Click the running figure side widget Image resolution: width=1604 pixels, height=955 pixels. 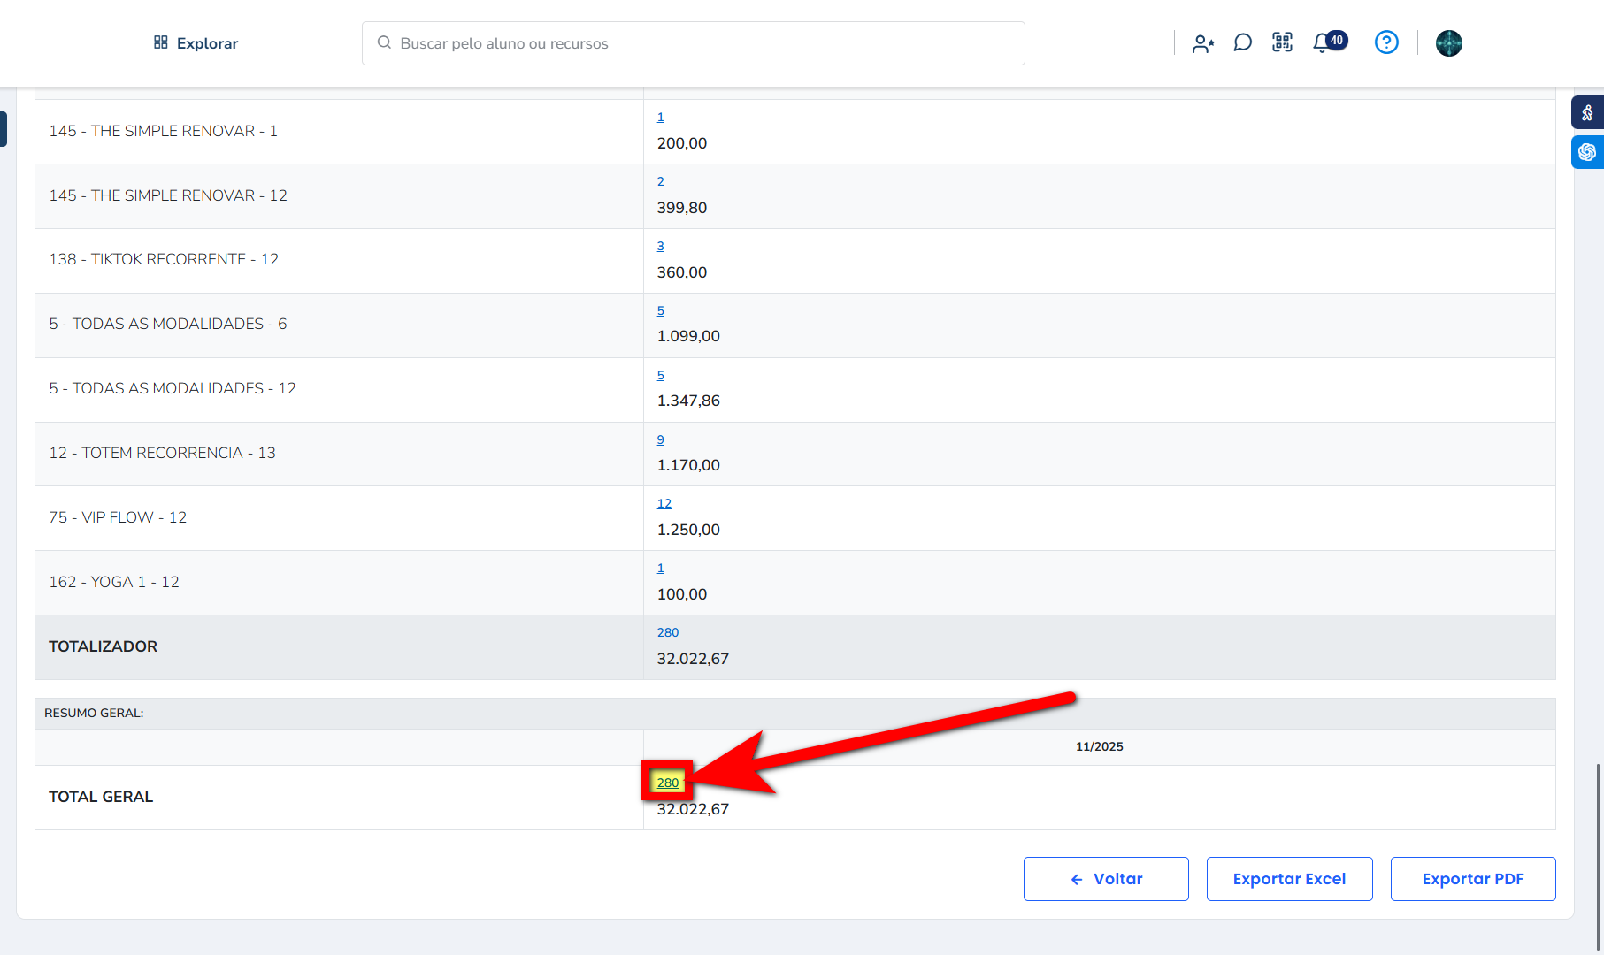pos(1587,113)
